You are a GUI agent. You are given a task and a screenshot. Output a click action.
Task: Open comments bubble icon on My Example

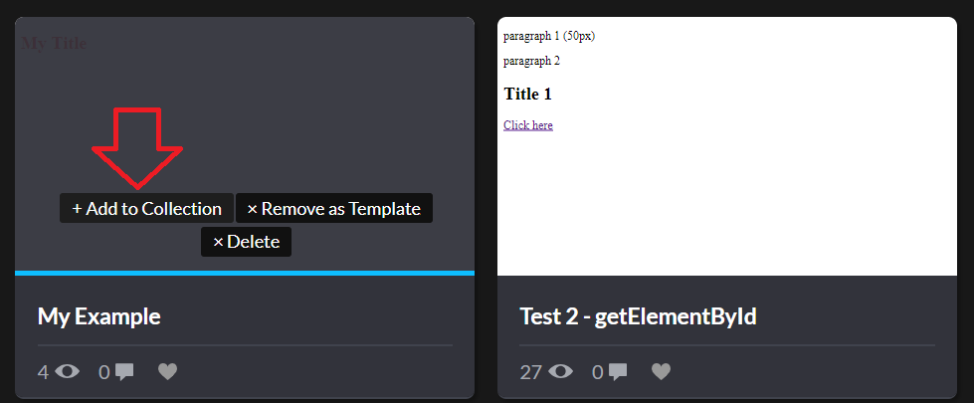[x=124, y=372]
